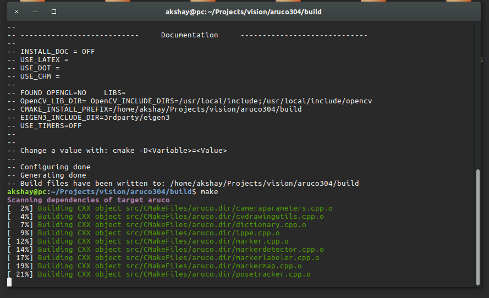Click the blinking cursor block
The height and width of the screenshot is (298, 489).
9,283
